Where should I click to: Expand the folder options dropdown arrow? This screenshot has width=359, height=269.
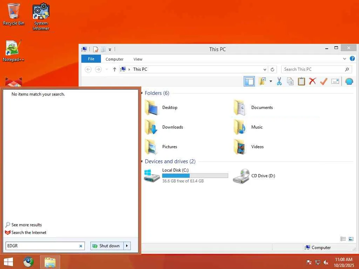tap(271, 81)
